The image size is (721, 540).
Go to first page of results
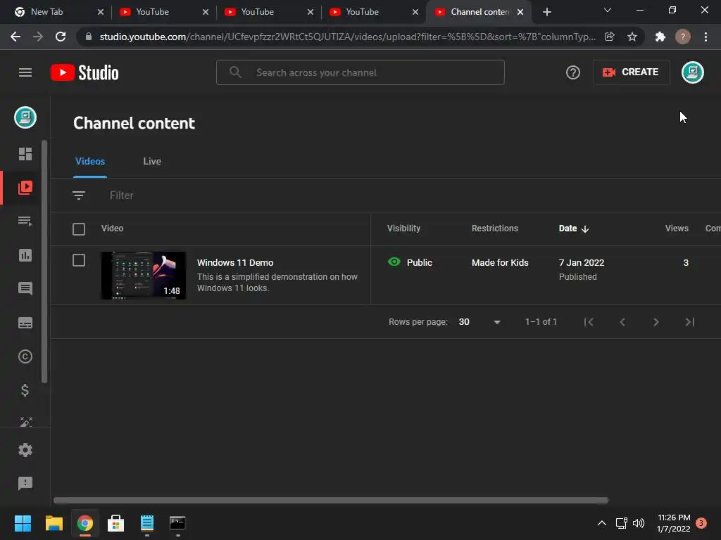coord(589,322)
